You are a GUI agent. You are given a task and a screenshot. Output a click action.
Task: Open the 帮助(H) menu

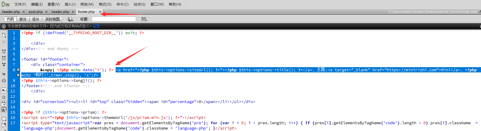pos(175,4)
